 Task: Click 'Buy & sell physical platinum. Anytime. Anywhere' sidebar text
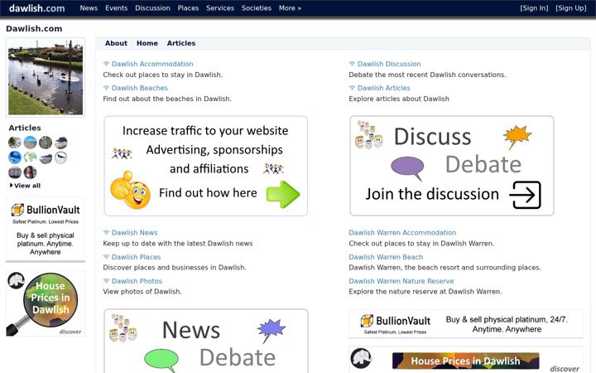point(46,244)
